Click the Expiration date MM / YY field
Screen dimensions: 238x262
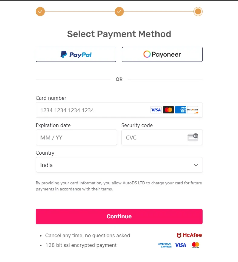pyautogui.click(x=76, y=137)
